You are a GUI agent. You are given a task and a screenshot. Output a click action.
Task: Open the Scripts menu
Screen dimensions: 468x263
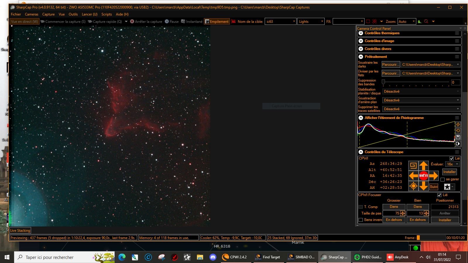click(x=106, y=14)
